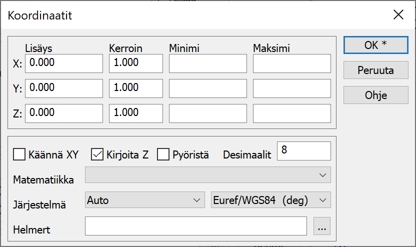Open help with the Ohje button
Image resolution: width=416 pixels, height=247 pixels.
pos(375,95)
